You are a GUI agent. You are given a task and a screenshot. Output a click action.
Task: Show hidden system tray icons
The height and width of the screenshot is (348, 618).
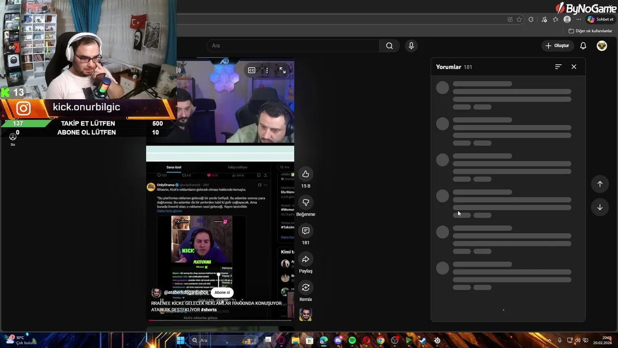[549, 340]
